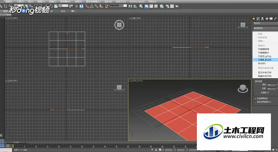Open the Tools (工具) menu

pos(20,2)
